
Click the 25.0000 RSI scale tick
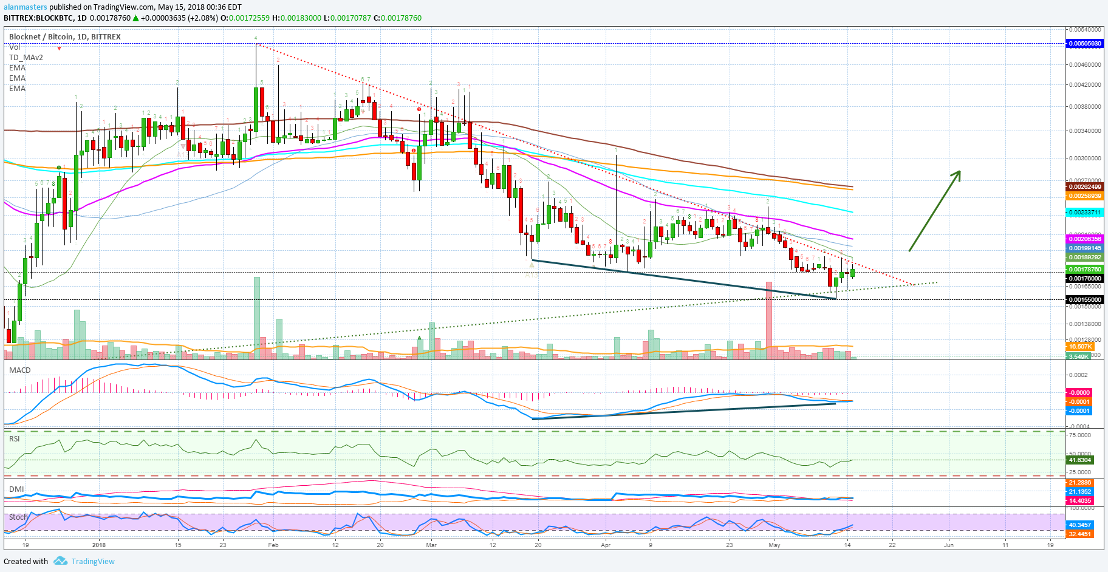[x=1079, y=472]
